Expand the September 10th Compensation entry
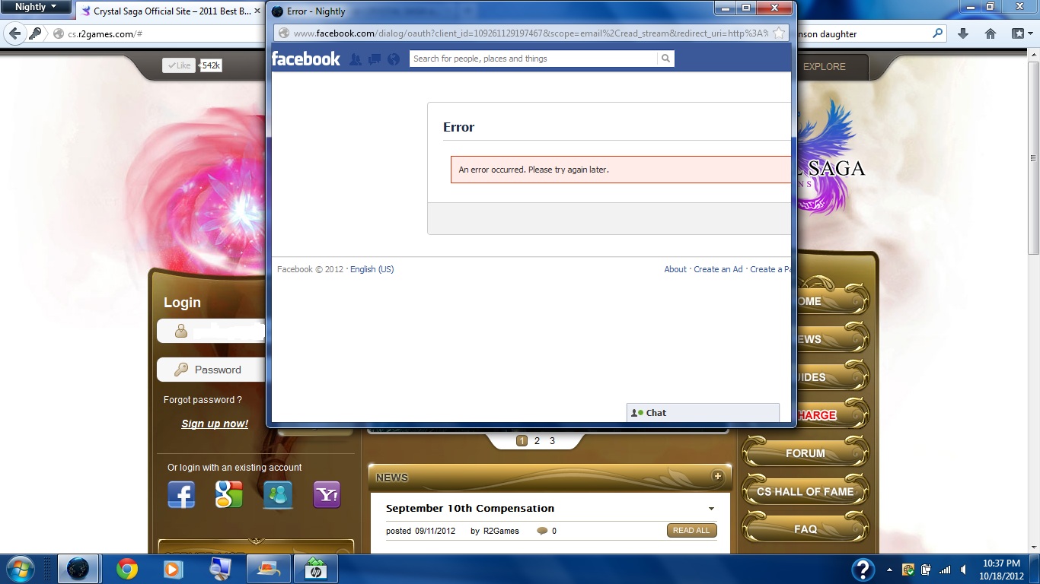The height and width of the screenshot is (584, 1040). pyautogui.click(x=711, y=509)
